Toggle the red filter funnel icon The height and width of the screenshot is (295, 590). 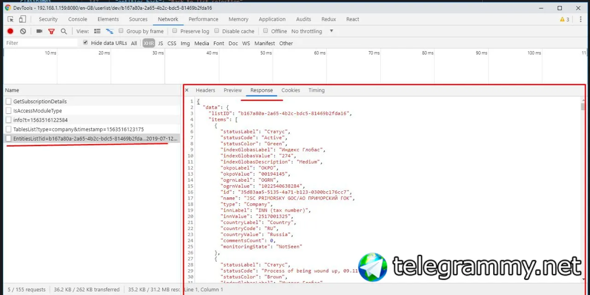click(51, 31)
